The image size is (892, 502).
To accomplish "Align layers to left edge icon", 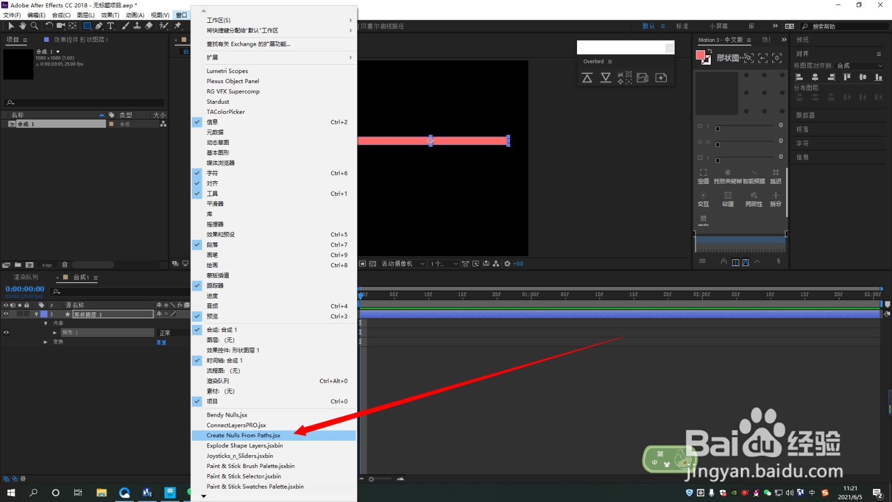I will pos(799,77).
